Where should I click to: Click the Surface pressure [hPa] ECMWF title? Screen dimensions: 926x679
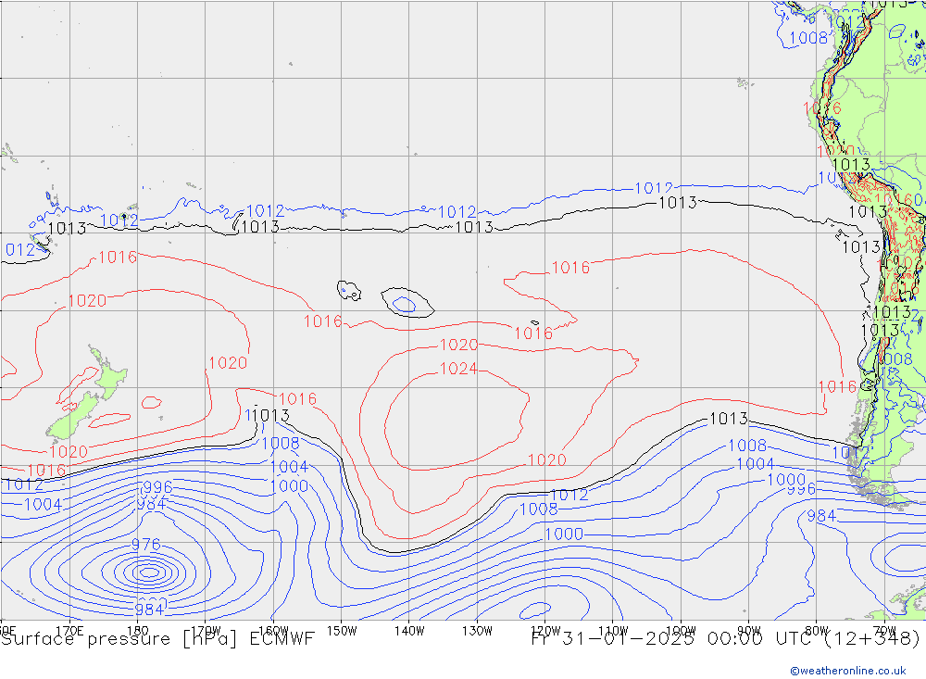coord(157,639)
